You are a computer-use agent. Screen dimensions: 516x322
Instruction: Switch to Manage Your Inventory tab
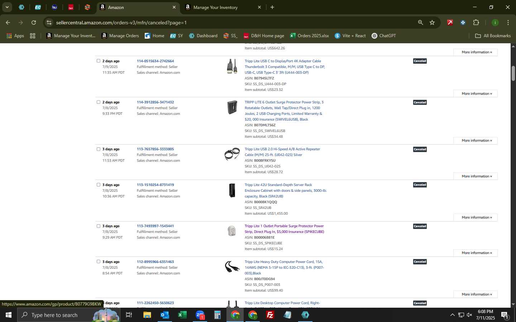[223, 7]
